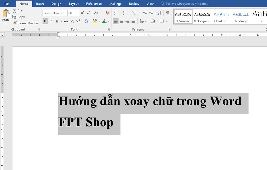Toggle italic formatting on
267x170 pixels.
click(x=51, y=21)
